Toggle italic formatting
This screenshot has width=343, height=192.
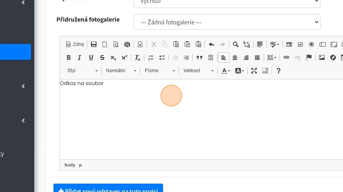[x=80, y=57]
